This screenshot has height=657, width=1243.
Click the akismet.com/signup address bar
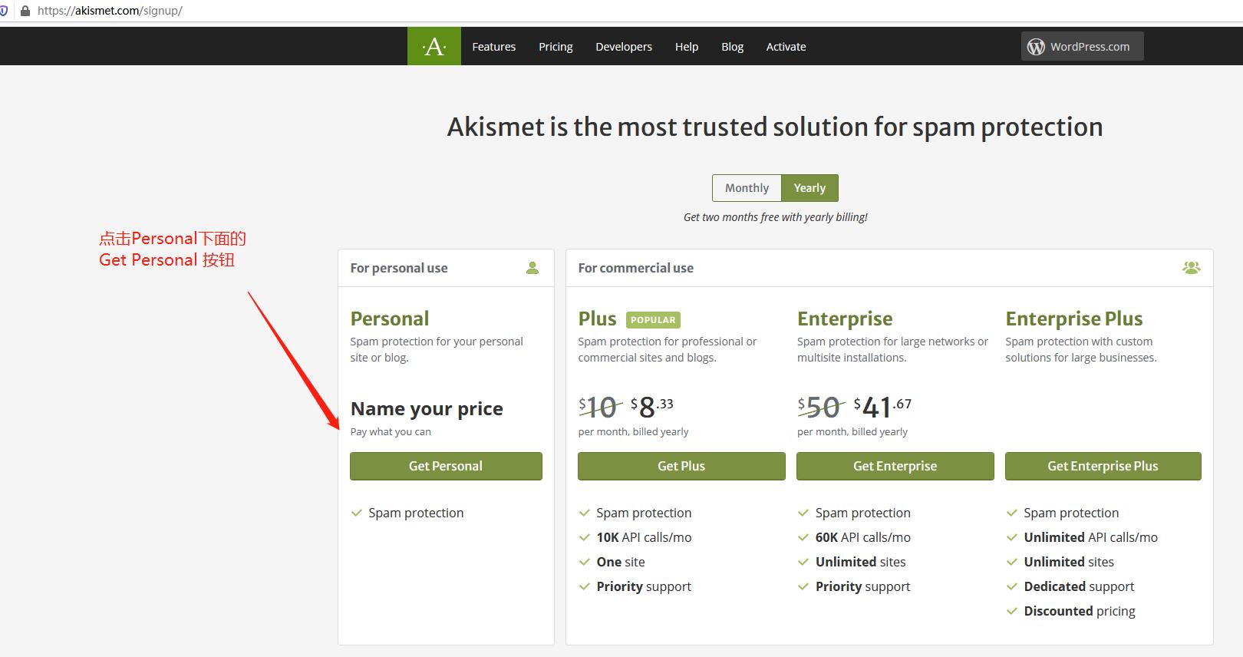[x=110, y=11]
